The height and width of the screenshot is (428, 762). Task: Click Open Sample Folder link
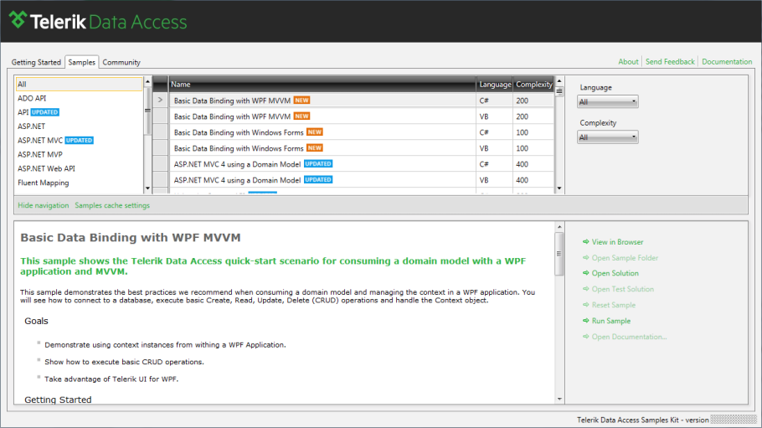[625, 258]
